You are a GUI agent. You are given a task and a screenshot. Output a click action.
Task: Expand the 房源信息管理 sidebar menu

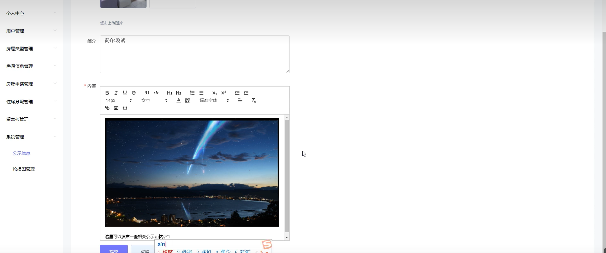point(32,66)
